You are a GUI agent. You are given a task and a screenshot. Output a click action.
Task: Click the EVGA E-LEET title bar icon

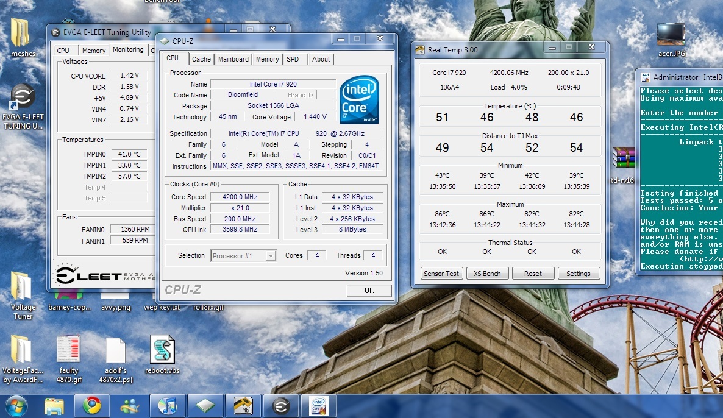pos(56,32)
